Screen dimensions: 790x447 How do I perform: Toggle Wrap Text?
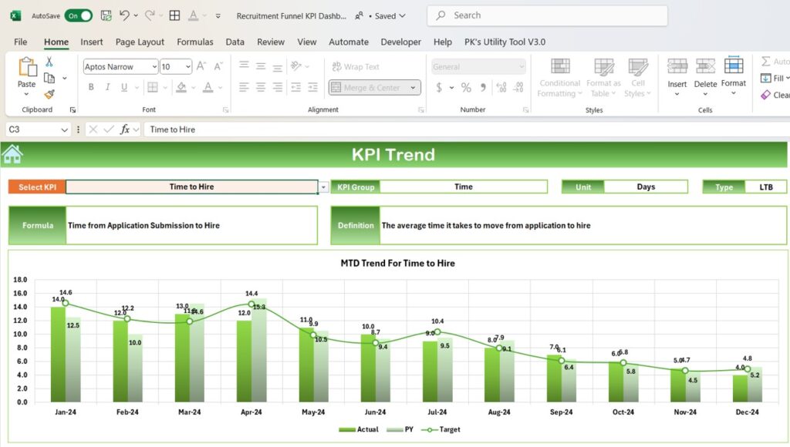[356, 66]
